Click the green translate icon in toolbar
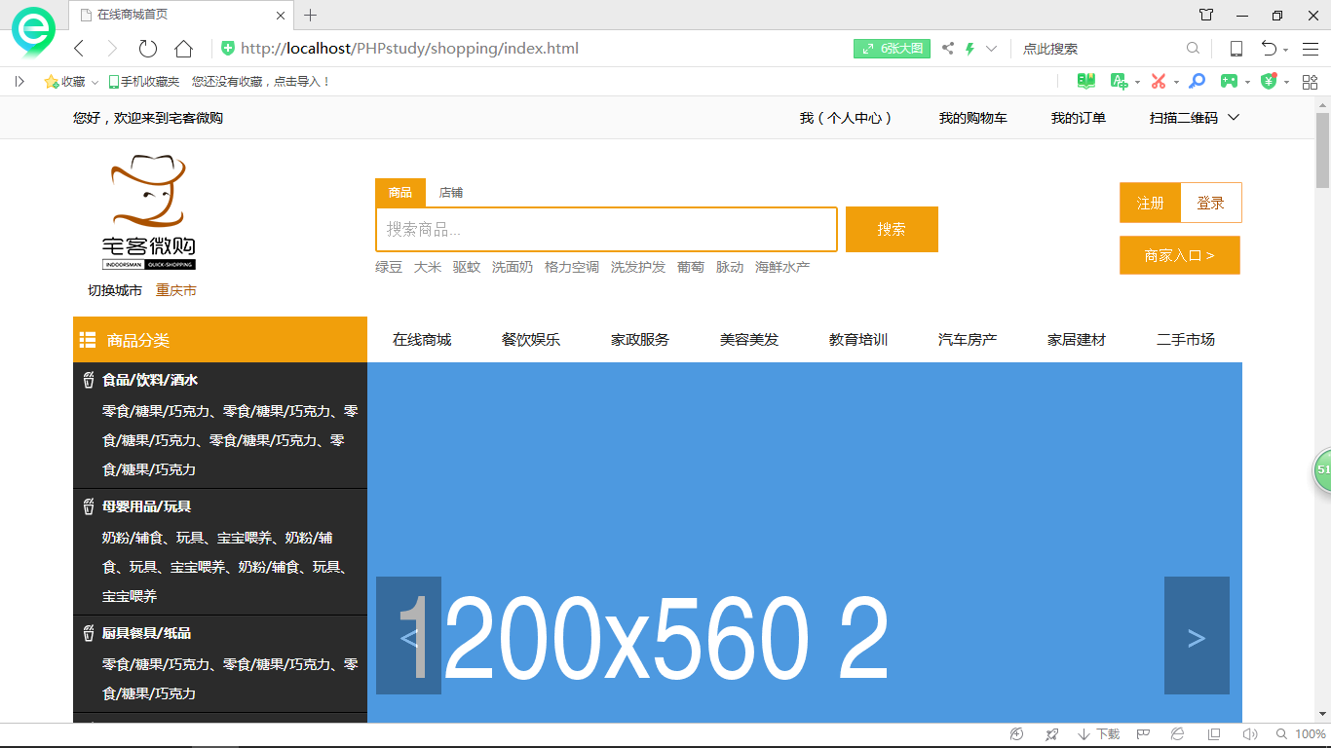The width and height of the screenshot is (1331, 748). (x=1119, y=82)
